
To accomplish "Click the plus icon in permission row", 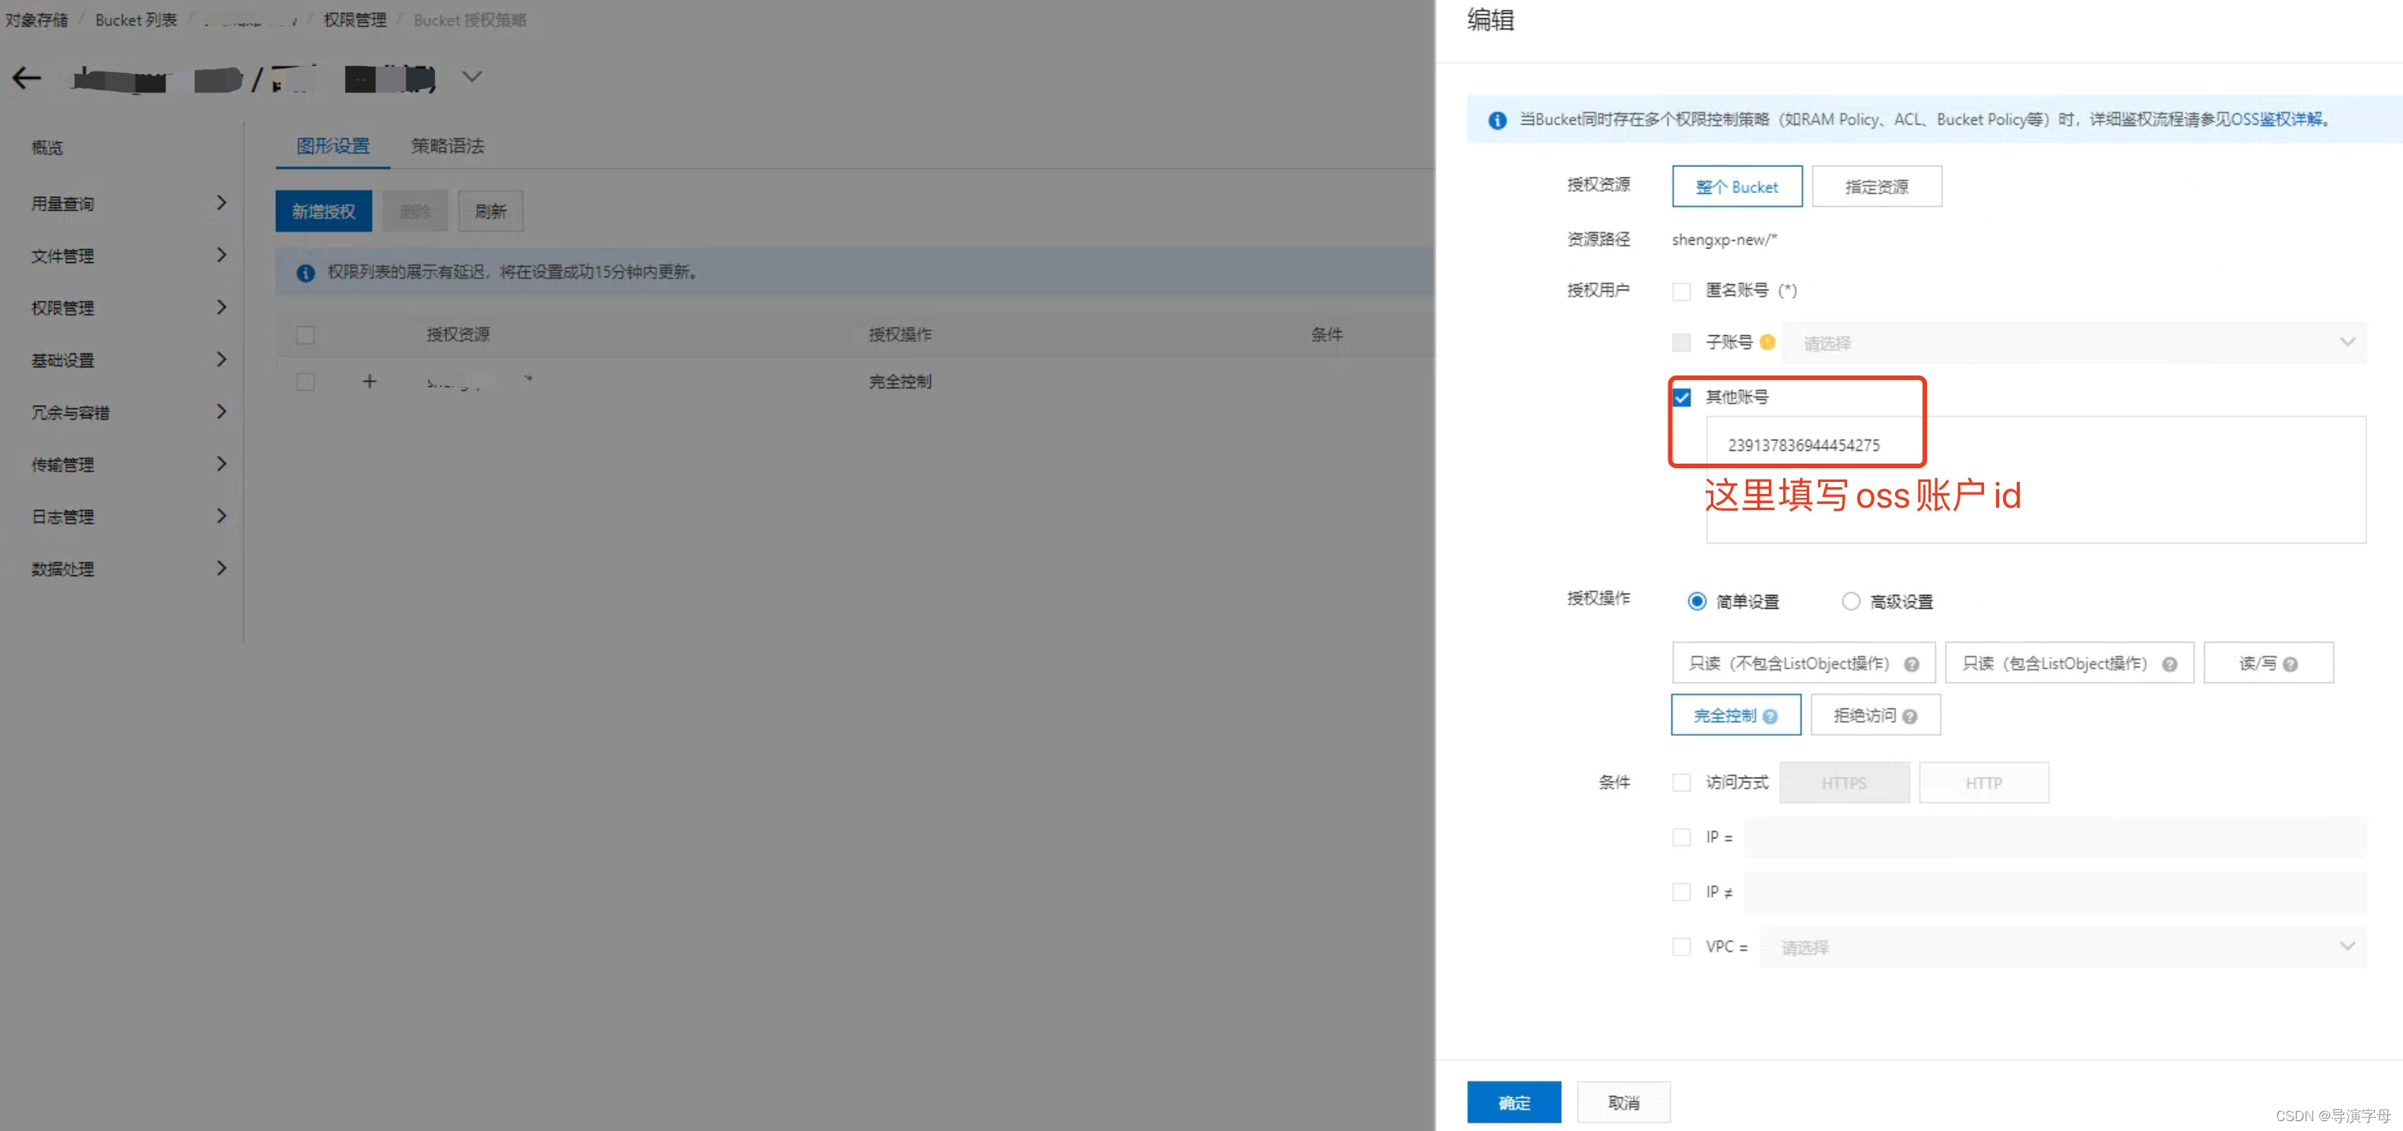I will click(x=370, y=382).
